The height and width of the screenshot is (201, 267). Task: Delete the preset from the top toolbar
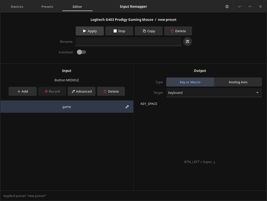pos(178,31)
